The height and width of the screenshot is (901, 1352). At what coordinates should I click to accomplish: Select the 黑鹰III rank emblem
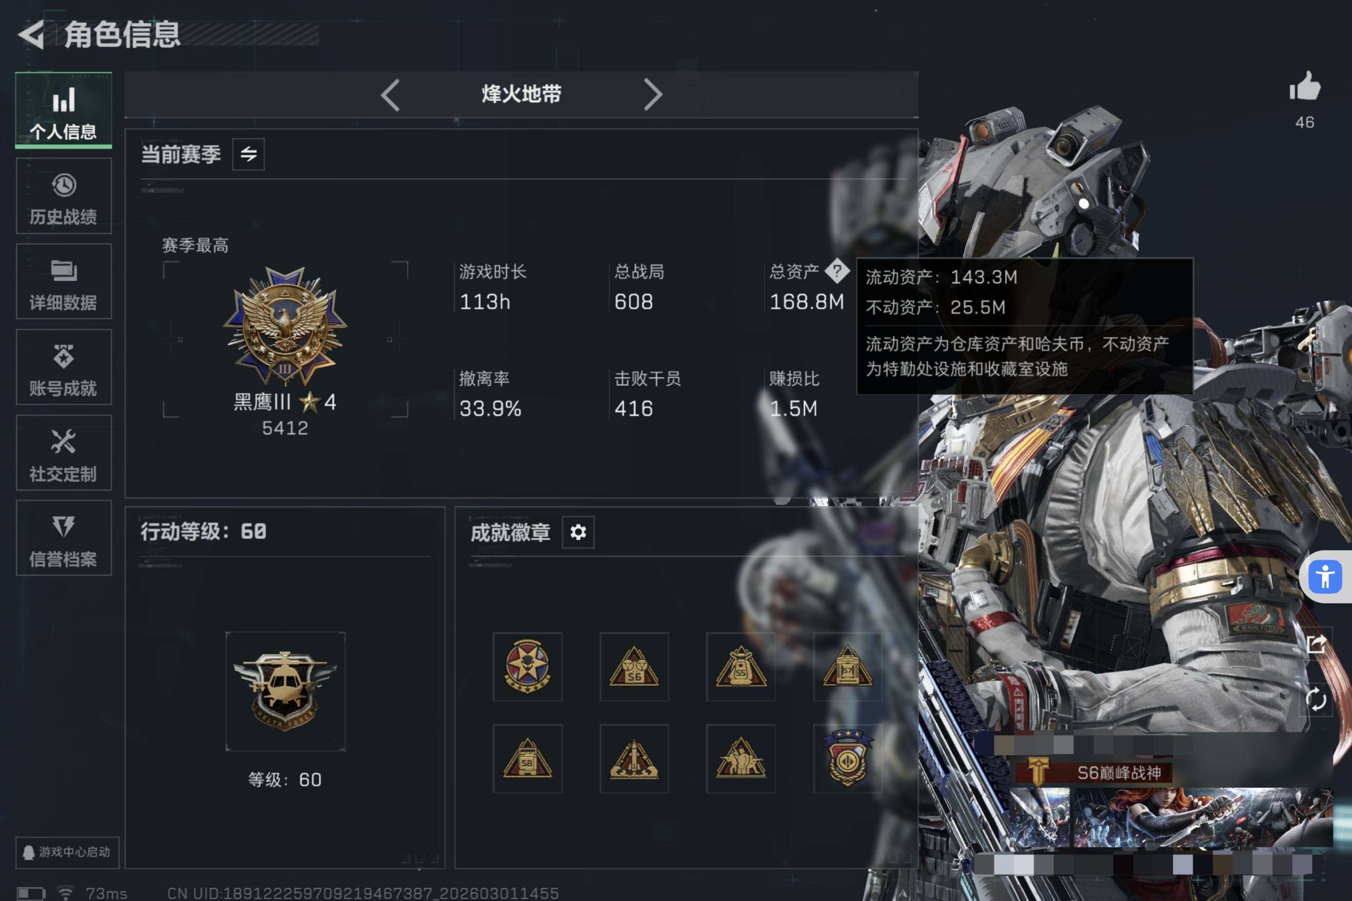(x=285, y=326)
